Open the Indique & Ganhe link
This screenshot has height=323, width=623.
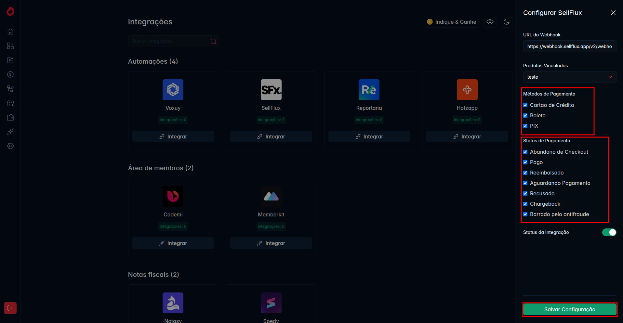point(452,22)
